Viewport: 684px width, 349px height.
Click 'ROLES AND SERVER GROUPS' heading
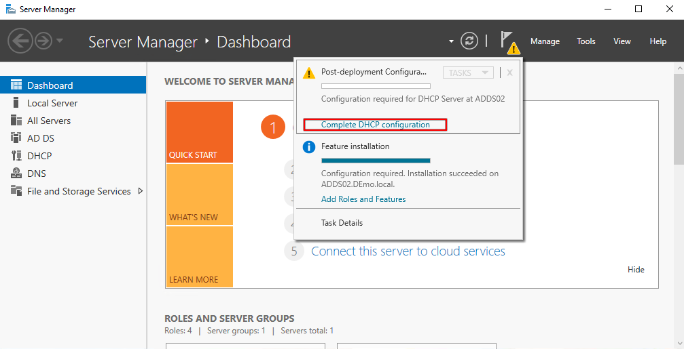click(230, 318)
